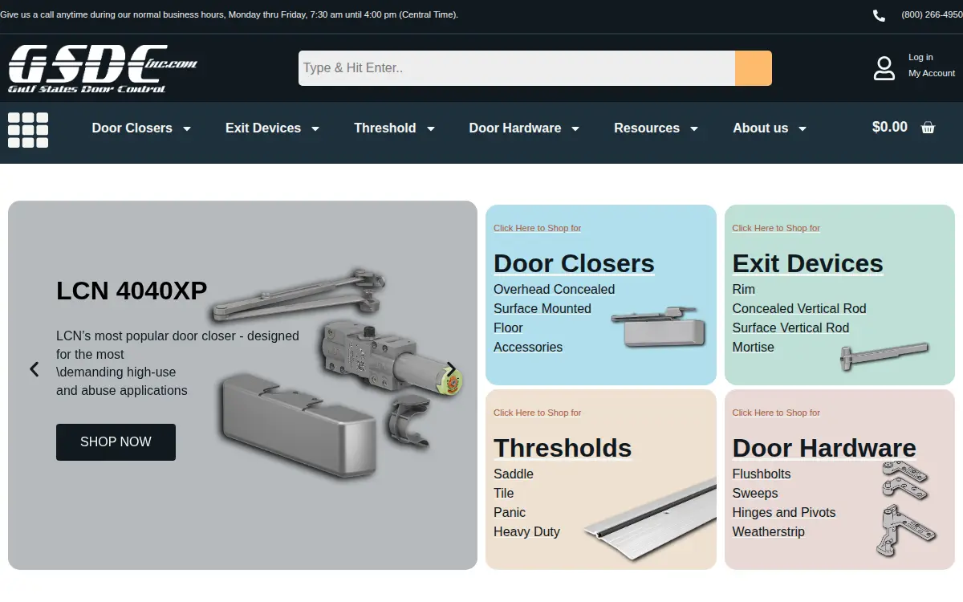Select Rim exit devices
Viewport: 963px width, 602px height.
(x=743, y=289)
